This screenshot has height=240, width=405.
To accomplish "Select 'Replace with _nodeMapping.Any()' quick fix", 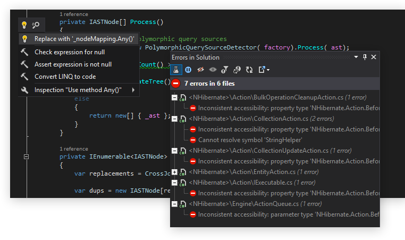I will click(84, 39).
